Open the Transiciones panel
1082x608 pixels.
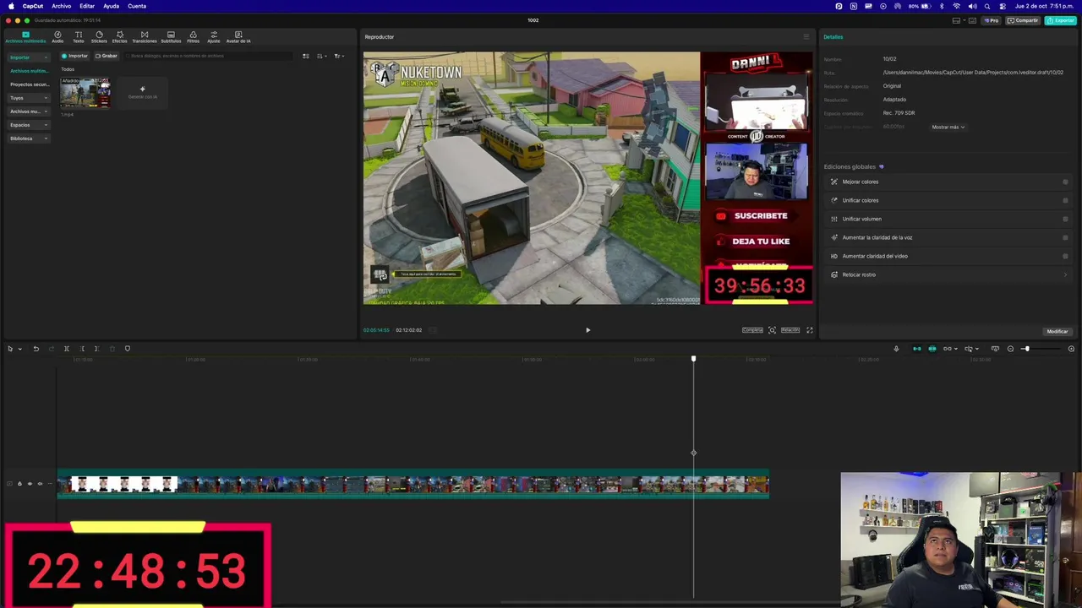pyautogui.click(x=145, y=37)
